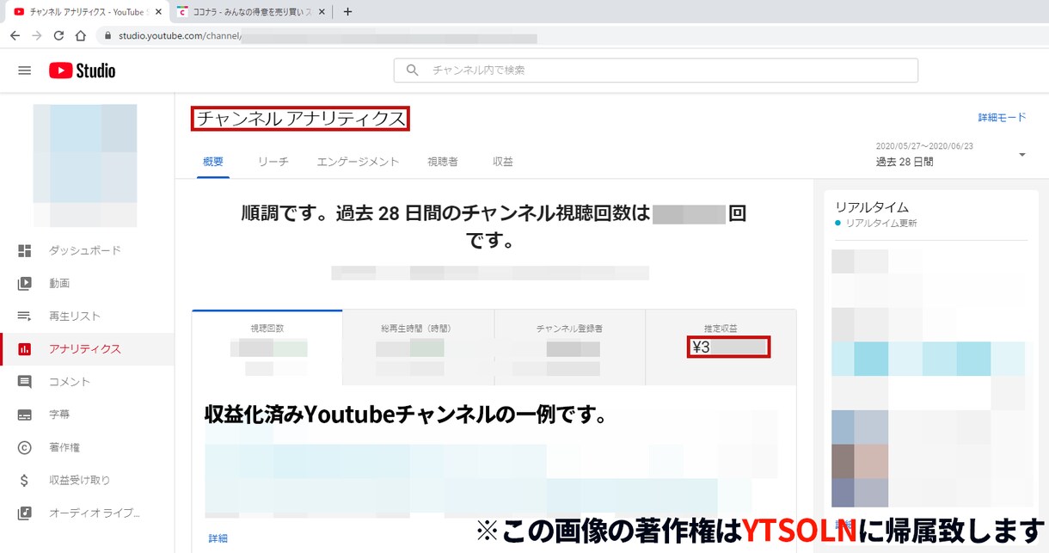Click the リアルタイム更新 status text

(881, 223)
